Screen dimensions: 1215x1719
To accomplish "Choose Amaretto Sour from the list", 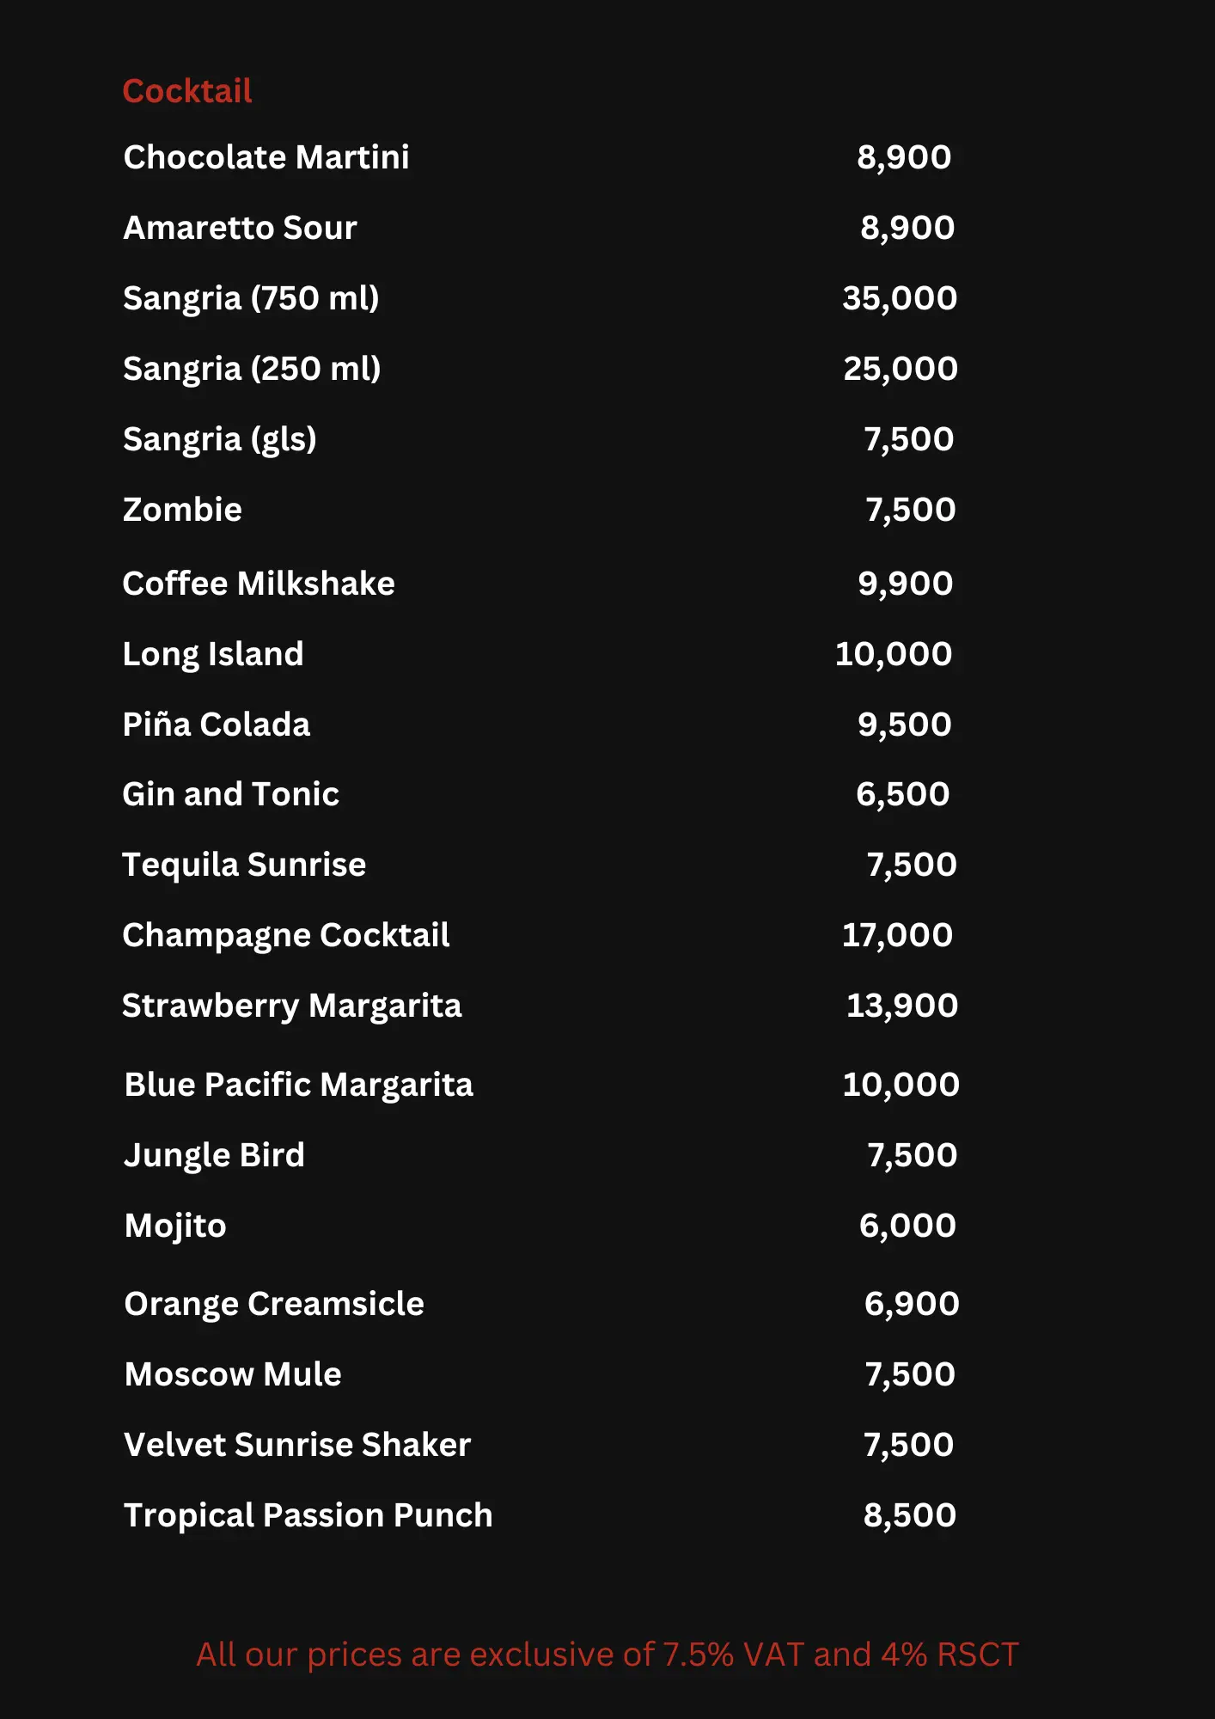I will click(240, 228).
